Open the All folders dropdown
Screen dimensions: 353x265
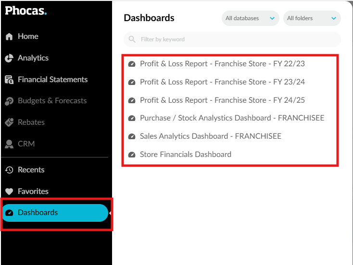312,18
